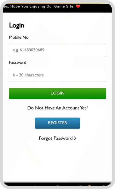Click the red heart emoji in banner
The image size is (115, 189).
78,6
